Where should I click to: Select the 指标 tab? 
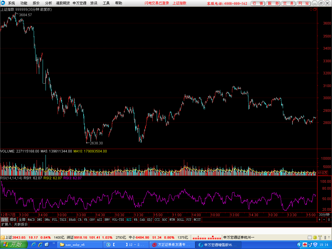pos(4,220)
